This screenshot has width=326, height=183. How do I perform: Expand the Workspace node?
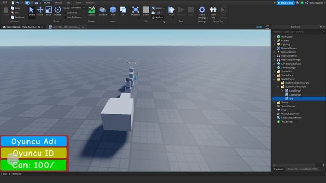pos(274,37)
